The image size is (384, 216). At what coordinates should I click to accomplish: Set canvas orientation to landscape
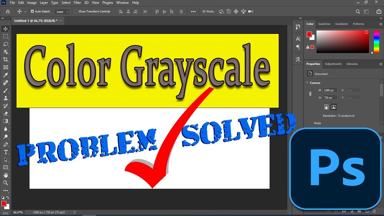coord(333,107)
